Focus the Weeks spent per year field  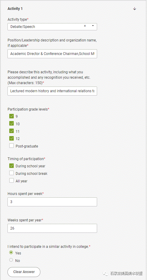52,228
